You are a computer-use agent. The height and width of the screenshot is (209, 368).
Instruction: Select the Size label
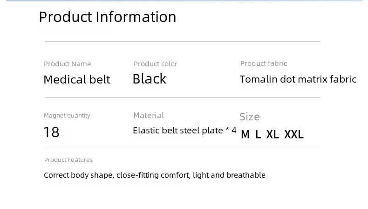pos(250,117)
